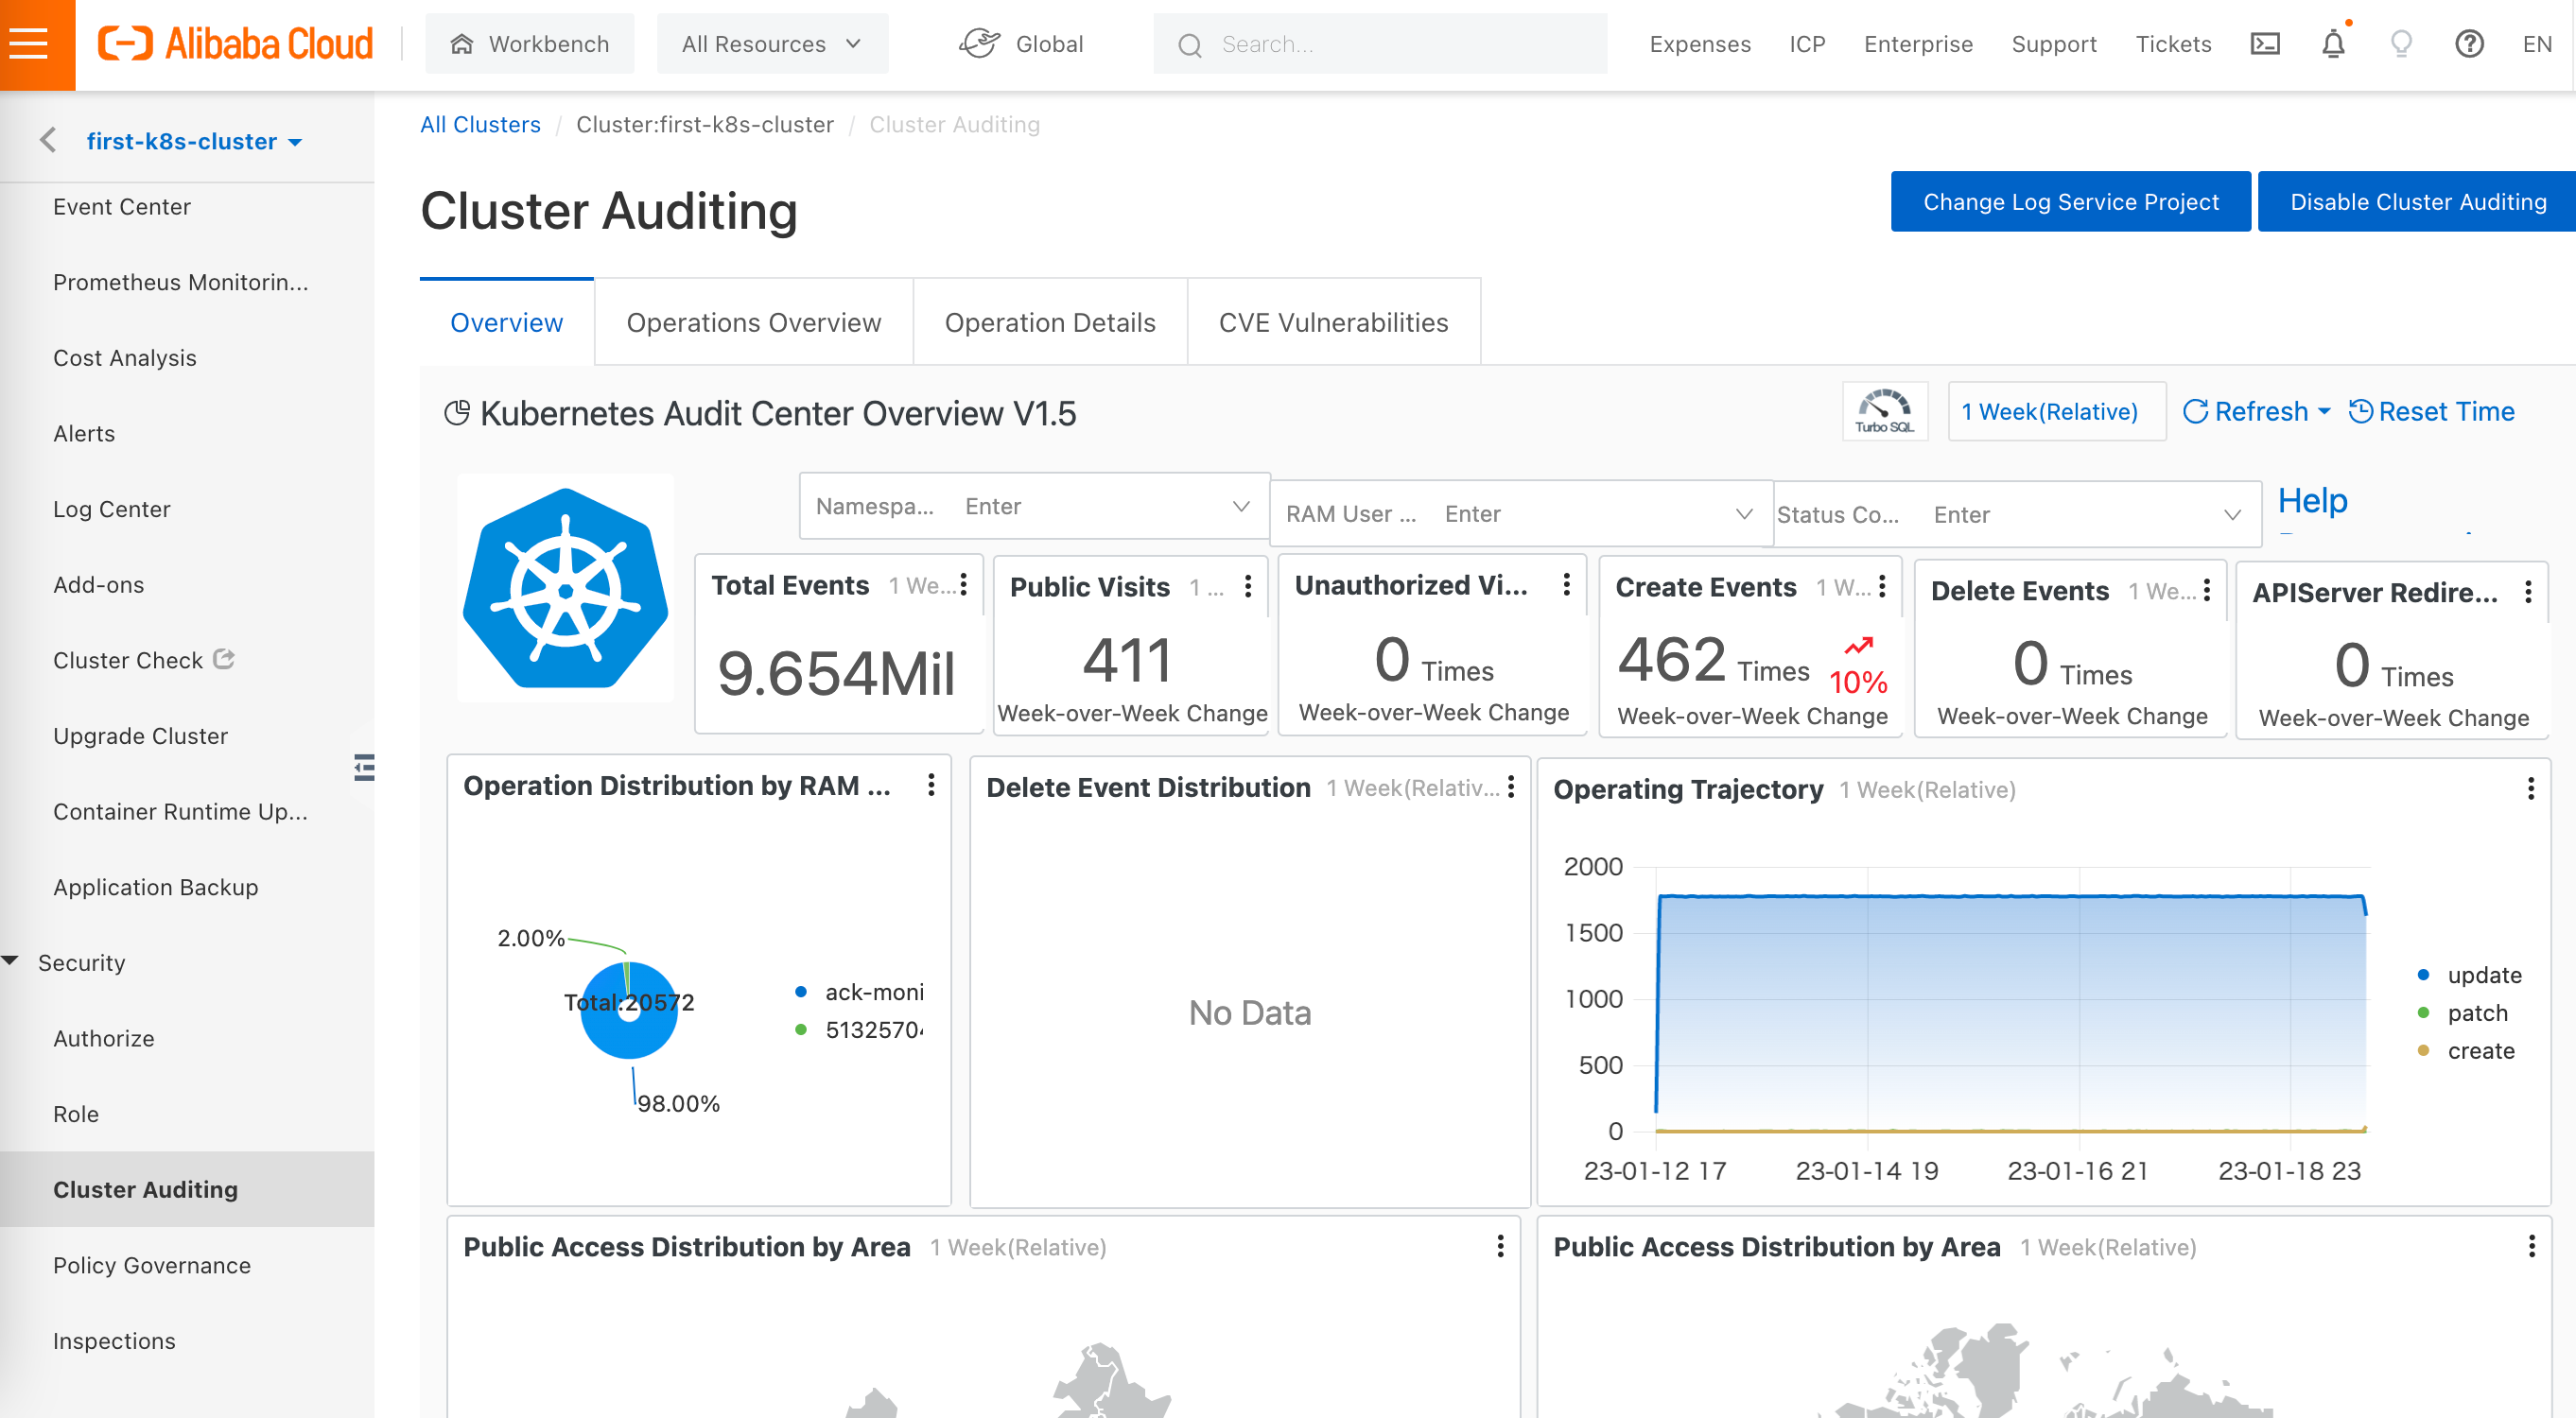The image size is (2576, 1418).
Task: Click the Cloud Shell terminal icon
Action: click(x=2264, y=44)
